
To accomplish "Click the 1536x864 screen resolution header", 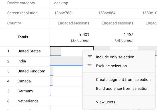I will [x=107, y=13].
